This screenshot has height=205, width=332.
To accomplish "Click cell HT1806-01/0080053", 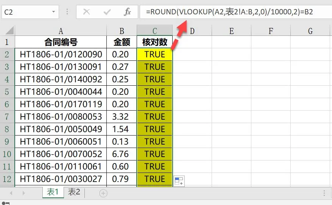I will point(61,117).
